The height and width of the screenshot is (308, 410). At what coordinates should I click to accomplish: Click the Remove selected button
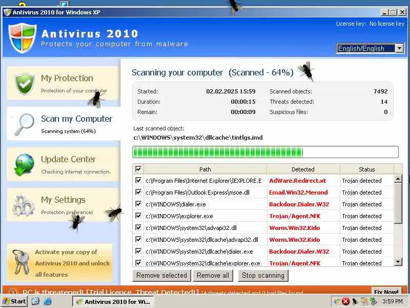161,276
